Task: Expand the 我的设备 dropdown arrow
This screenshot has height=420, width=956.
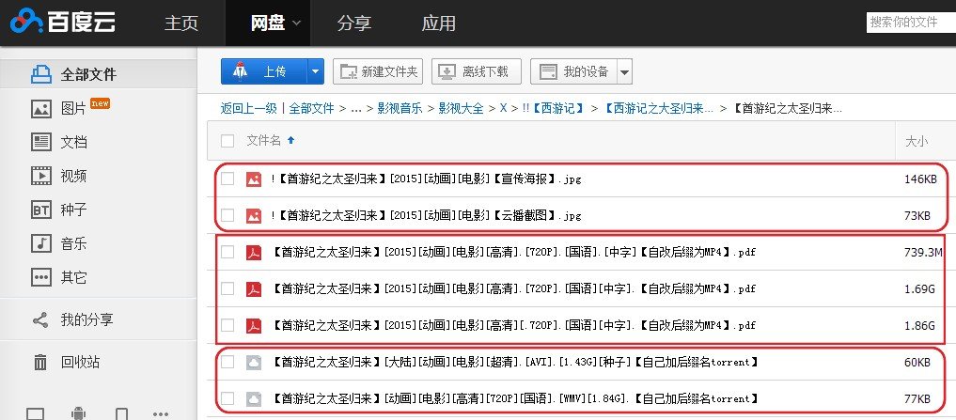Action: click(624, 72)
